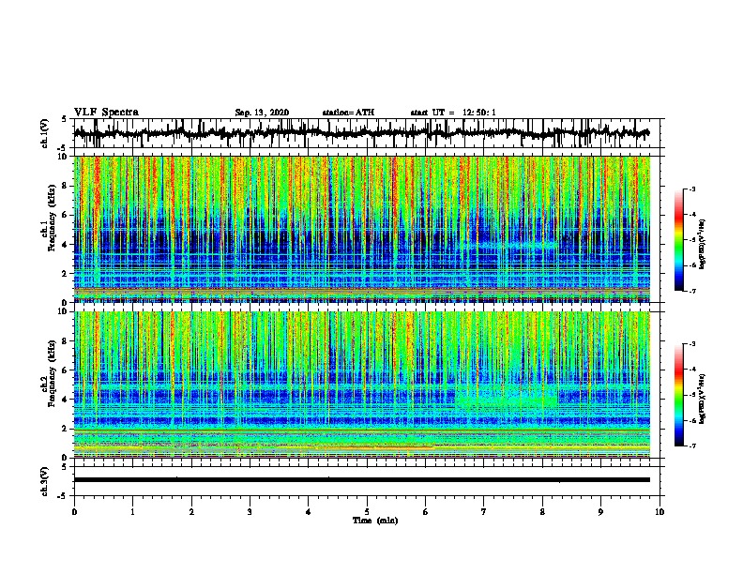Click inside the ch.1 spectrogram panel
The image size is (743, 574).
click(x=362, y=229)
